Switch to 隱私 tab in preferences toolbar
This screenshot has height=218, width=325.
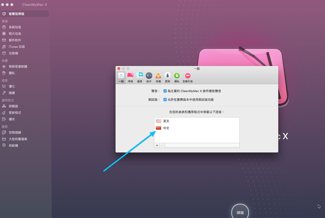click(177, 77)
